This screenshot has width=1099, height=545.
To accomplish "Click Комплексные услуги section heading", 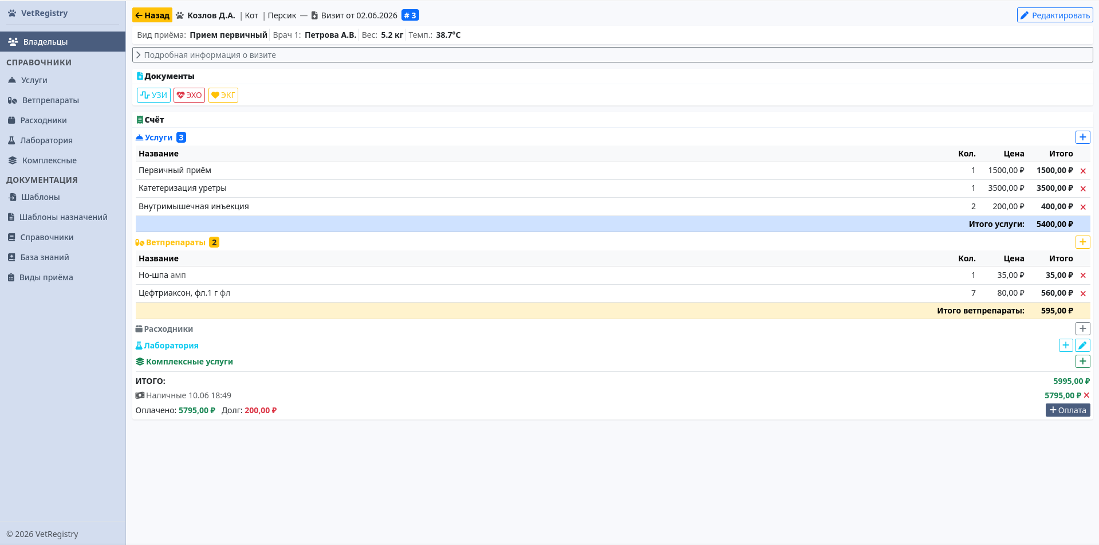I will point(190,362).
